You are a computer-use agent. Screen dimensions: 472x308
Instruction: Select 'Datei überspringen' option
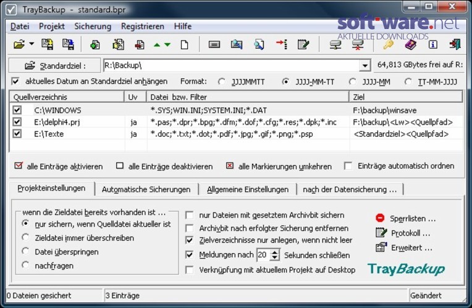coord(25,251)
